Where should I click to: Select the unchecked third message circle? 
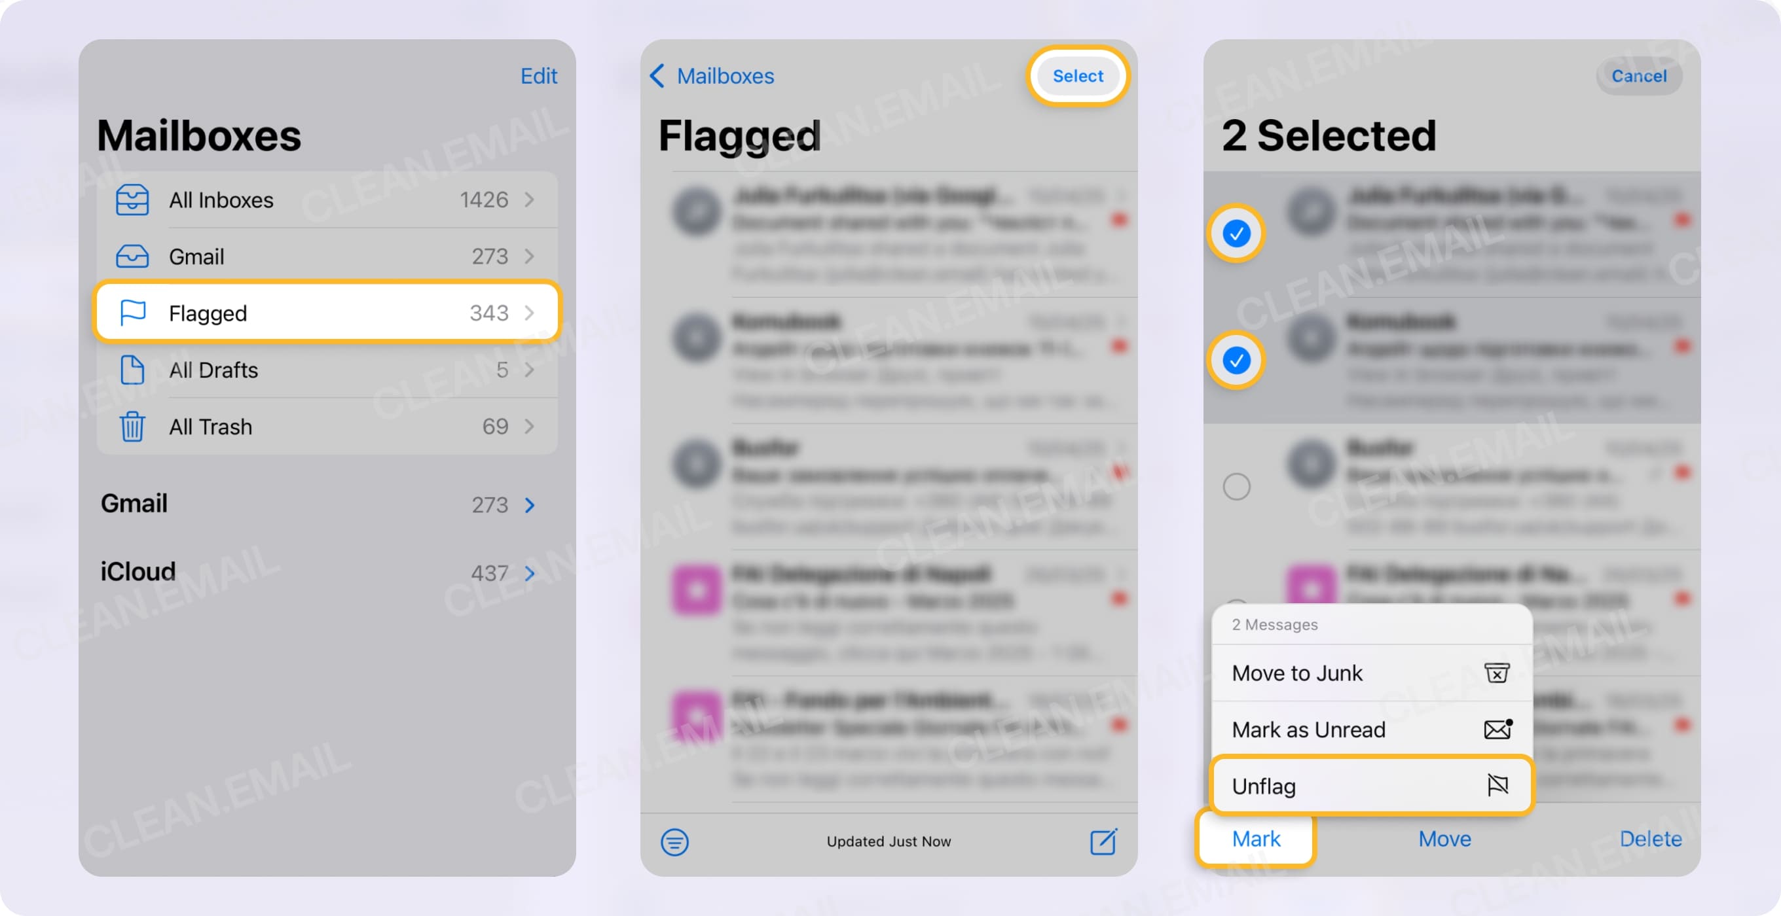pyautogui.click(x=1236, y=487)
